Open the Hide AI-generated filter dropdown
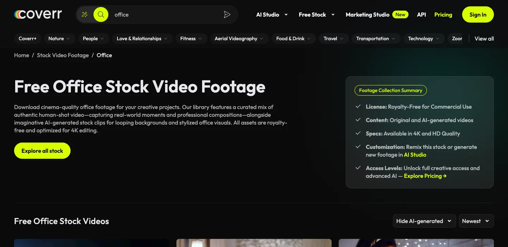The height and width of the screenshot is (247, 508). 424,221
